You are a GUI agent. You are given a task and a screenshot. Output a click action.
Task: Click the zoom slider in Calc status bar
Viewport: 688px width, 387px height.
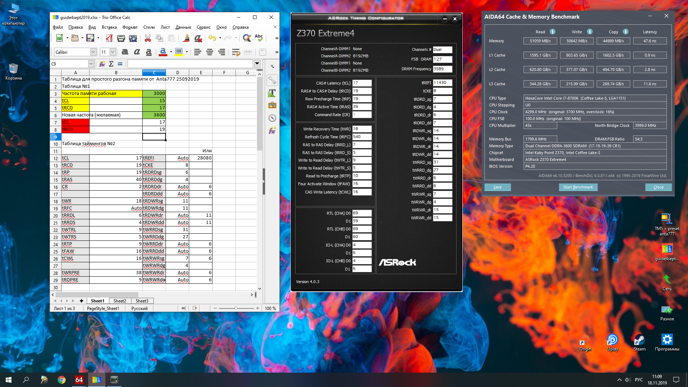(x=236, y=308)
